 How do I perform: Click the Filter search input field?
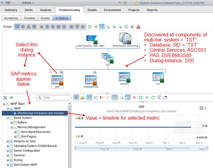54,98
